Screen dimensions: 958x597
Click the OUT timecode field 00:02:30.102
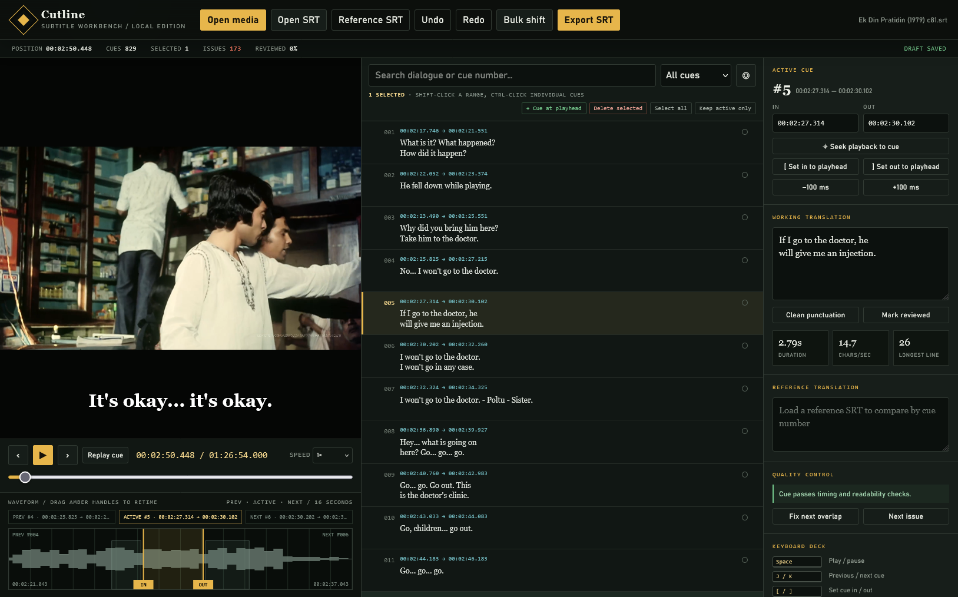[906, 123]
